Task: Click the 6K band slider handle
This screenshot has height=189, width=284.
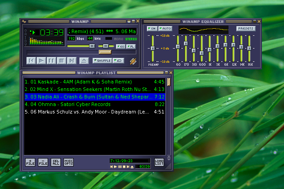Action: 225,45
